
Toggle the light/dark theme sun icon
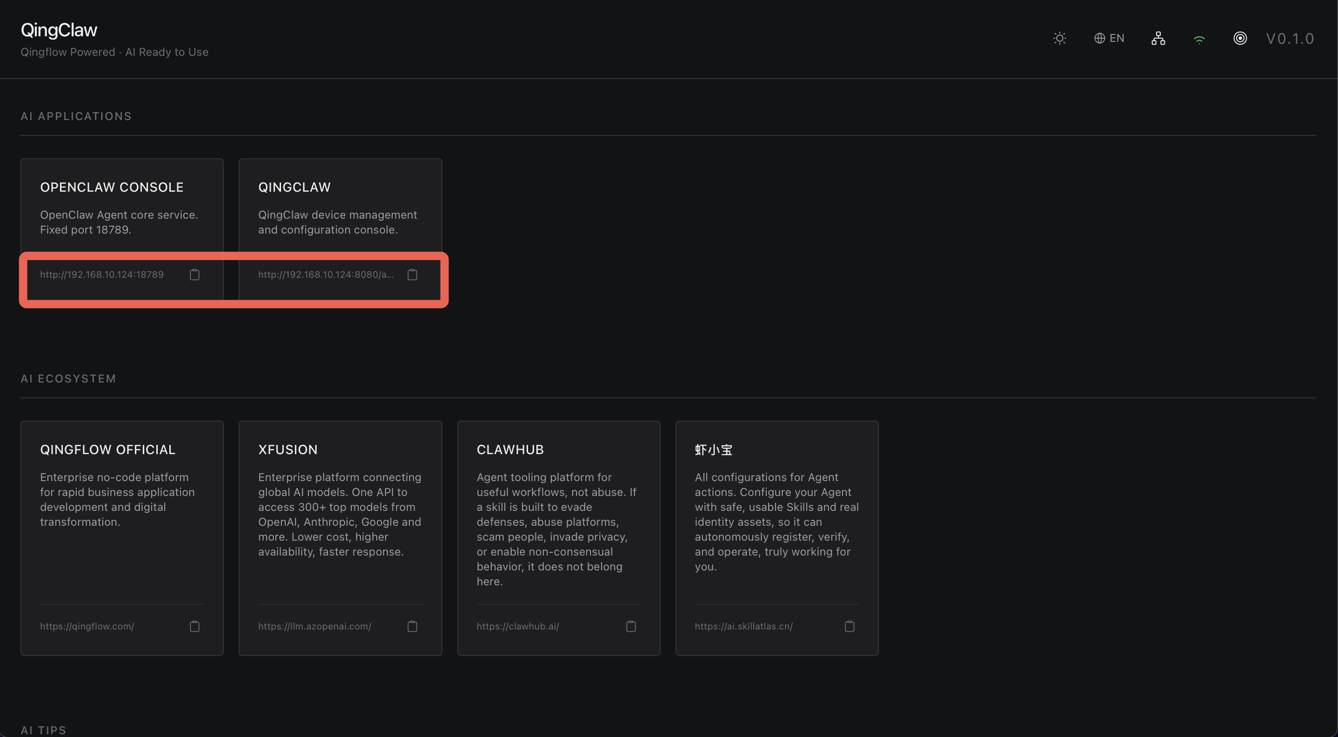tap(1060, 39)
